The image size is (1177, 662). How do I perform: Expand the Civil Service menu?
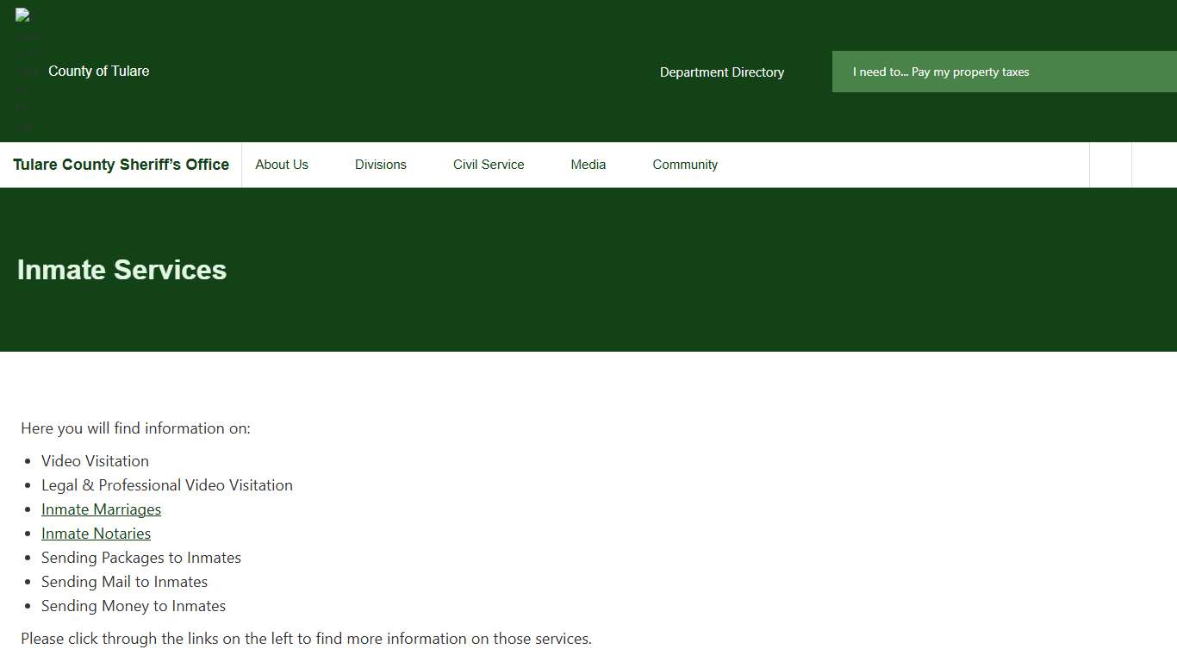489,165
